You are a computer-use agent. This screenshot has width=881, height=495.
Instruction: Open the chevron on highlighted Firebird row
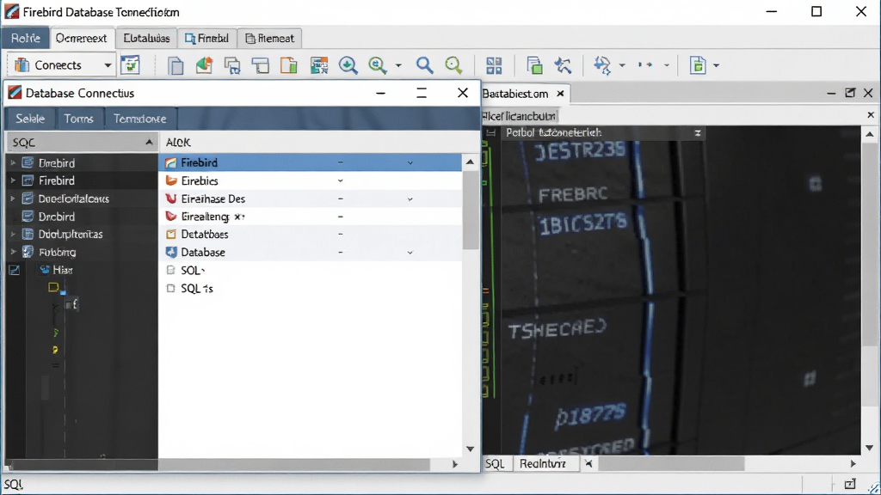410,162
